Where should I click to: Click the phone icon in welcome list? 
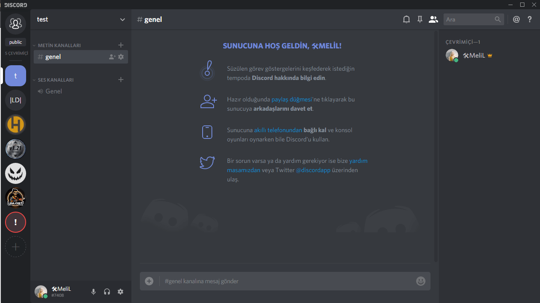[x=207, y=132]
